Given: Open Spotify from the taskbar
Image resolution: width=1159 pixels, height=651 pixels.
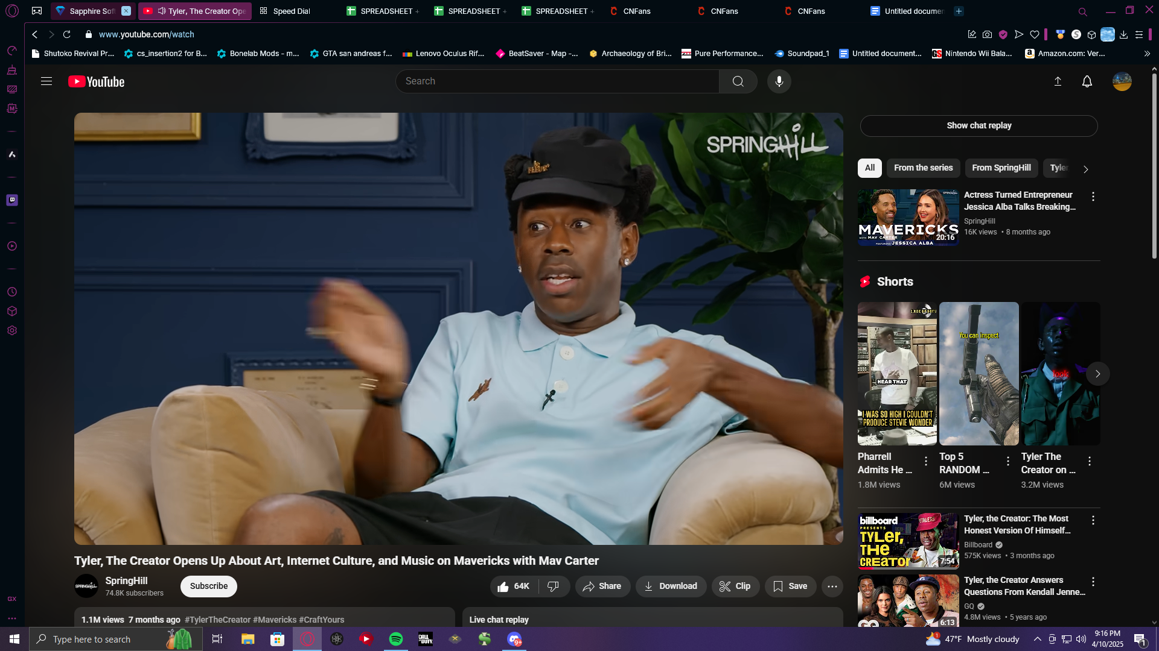Looking at the screenshot, I should 396,639.
